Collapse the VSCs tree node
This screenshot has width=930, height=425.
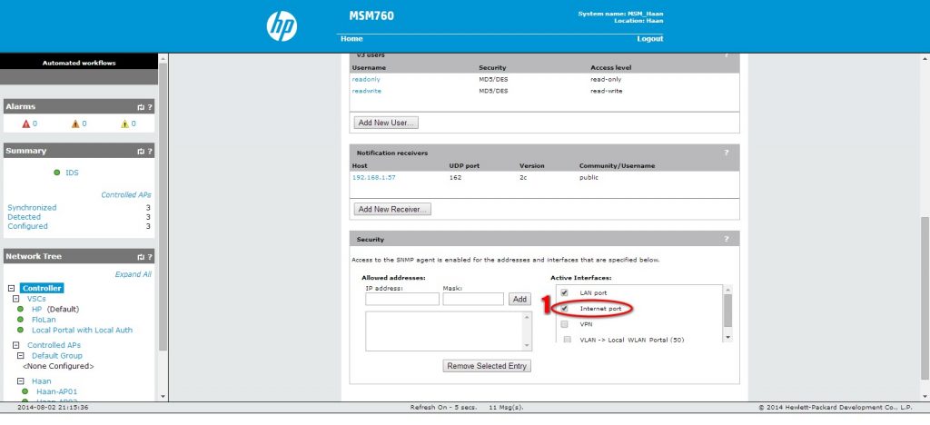click(x=17, y=299)
